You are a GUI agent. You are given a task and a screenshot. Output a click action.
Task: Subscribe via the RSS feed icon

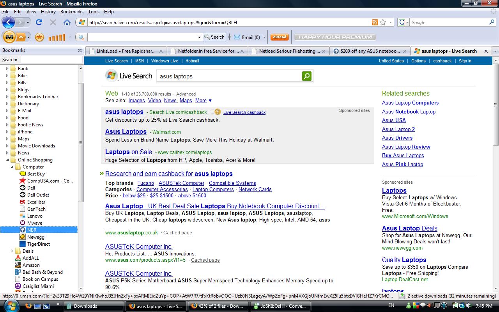(375, 22)
